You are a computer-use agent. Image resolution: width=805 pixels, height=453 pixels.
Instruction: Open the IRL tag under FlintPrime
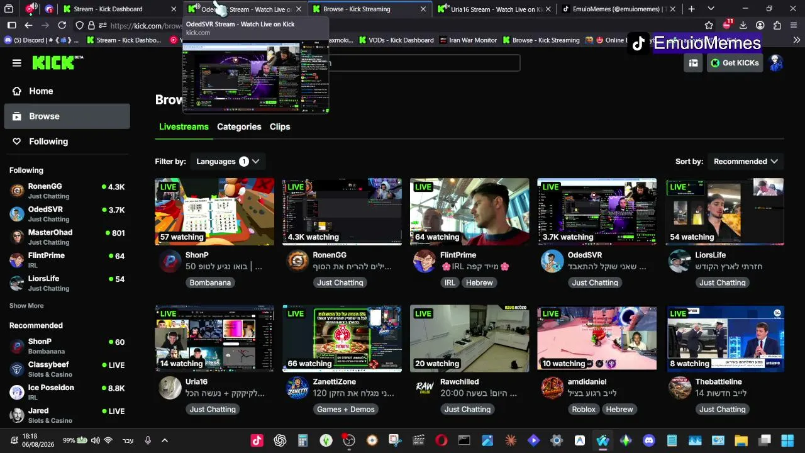tap(450, 282)
